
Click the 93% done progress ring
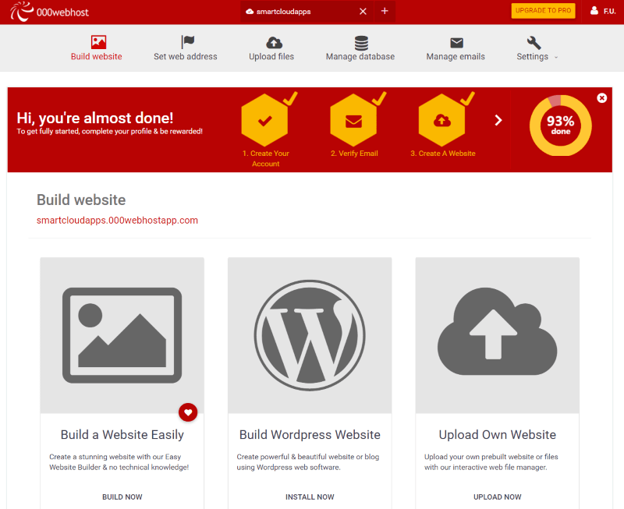click(x=560, y=125)
